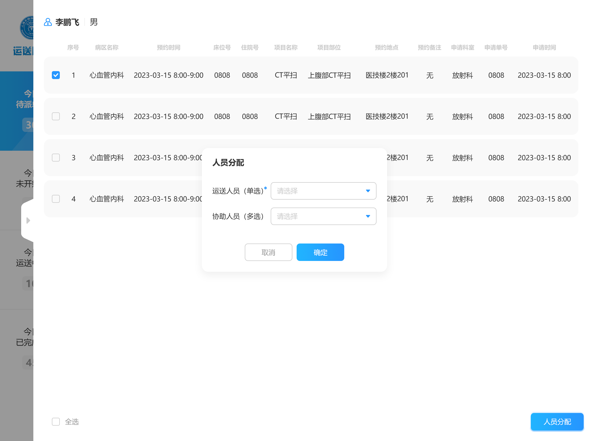Click the 人员分配 button at bottom right

point(557,422)
